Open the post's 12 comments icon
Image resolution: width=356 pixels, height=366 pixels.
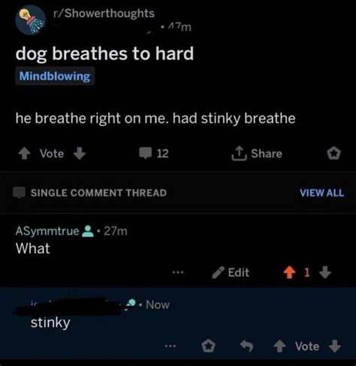click(x=146, y=153)
